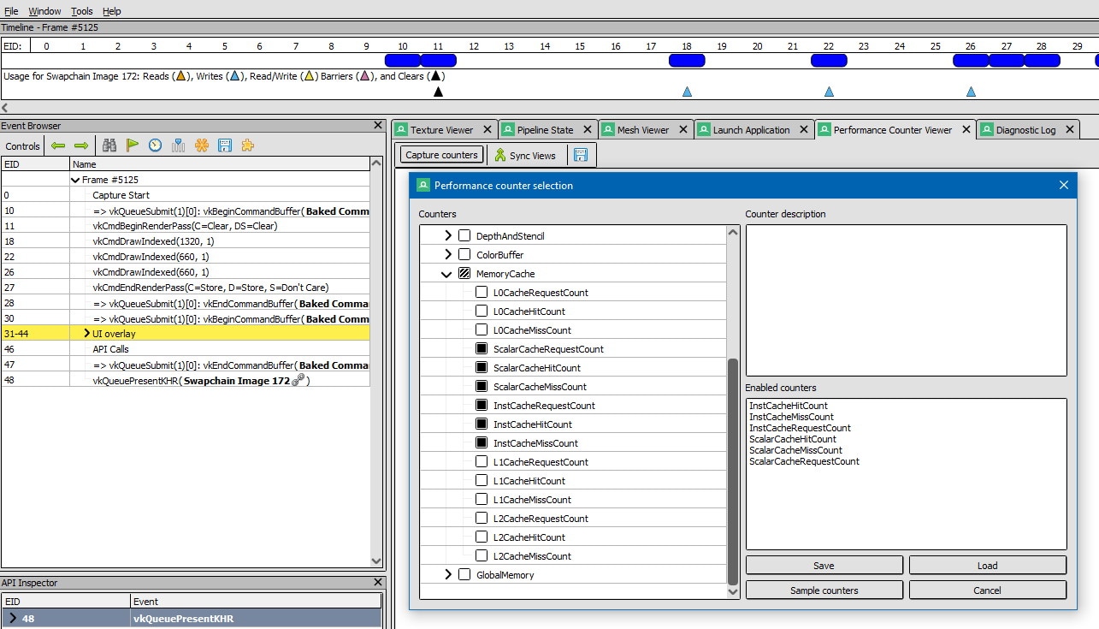This screenshot has width=1099, height=629.
Task: Collapse the MemoryCache tree node
Action: tap(446, 274)
